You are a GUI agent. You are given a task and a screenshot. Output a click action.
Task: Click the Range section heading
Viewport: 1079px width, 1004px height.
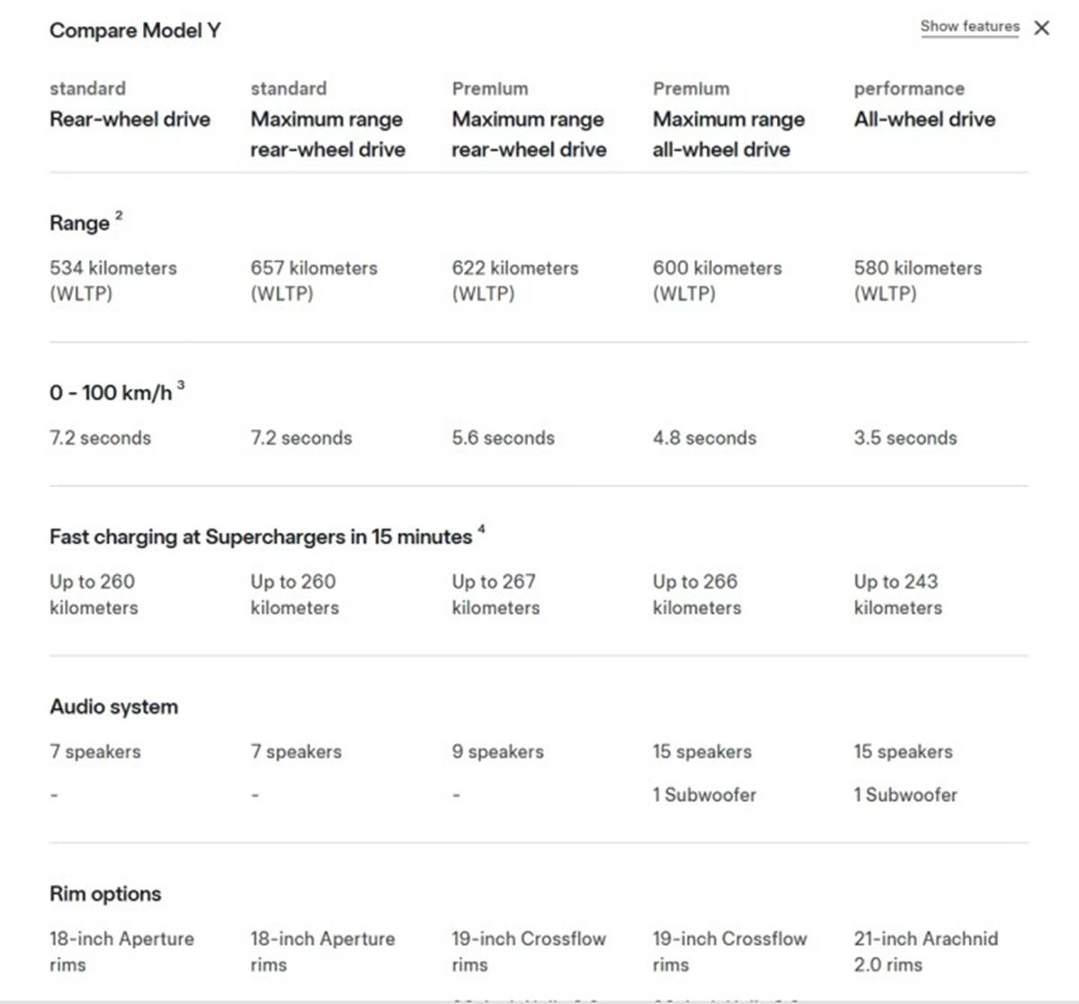[79, 223]
